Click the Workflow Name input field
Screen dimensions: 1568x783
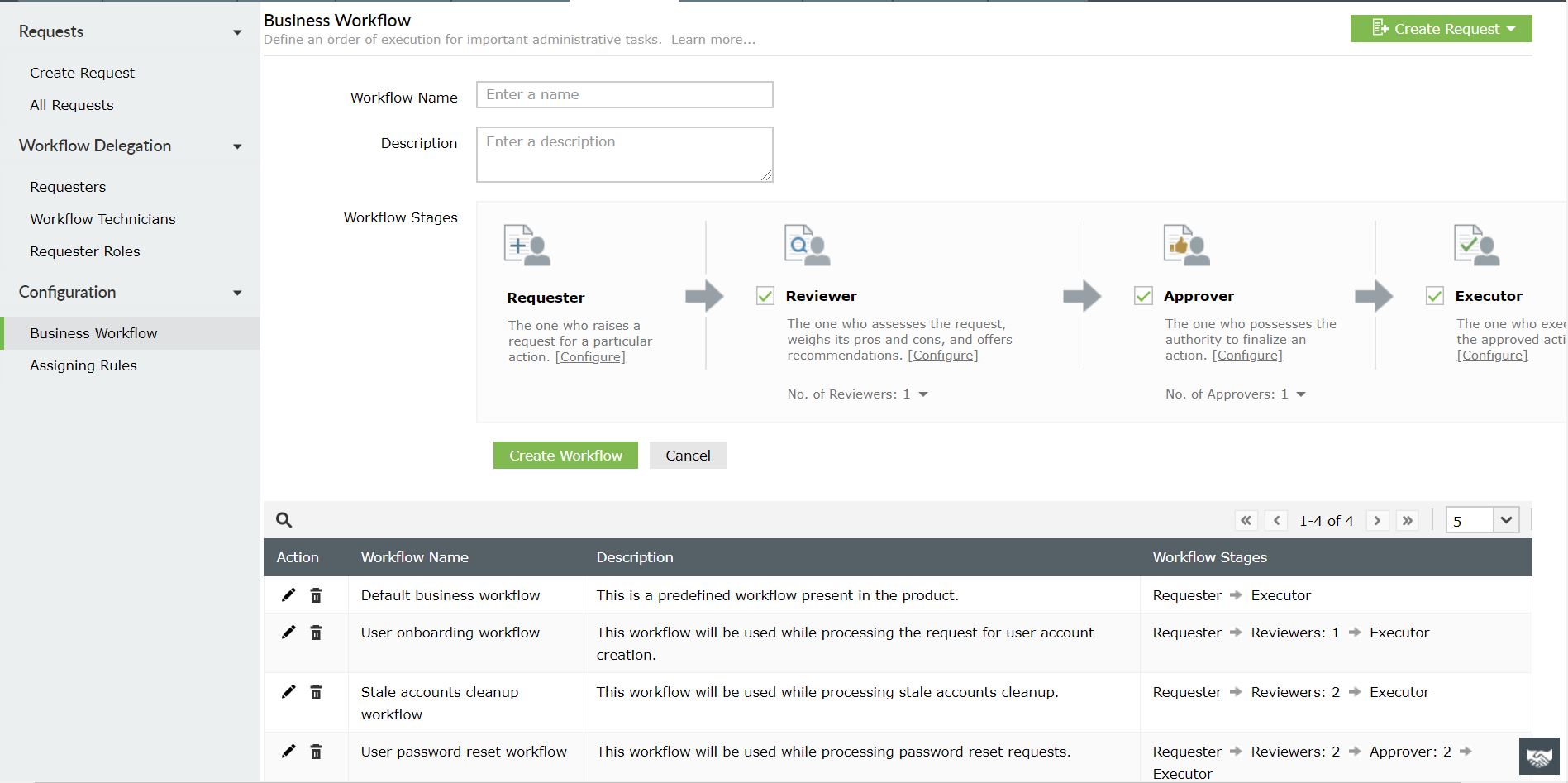click(624, 94)
